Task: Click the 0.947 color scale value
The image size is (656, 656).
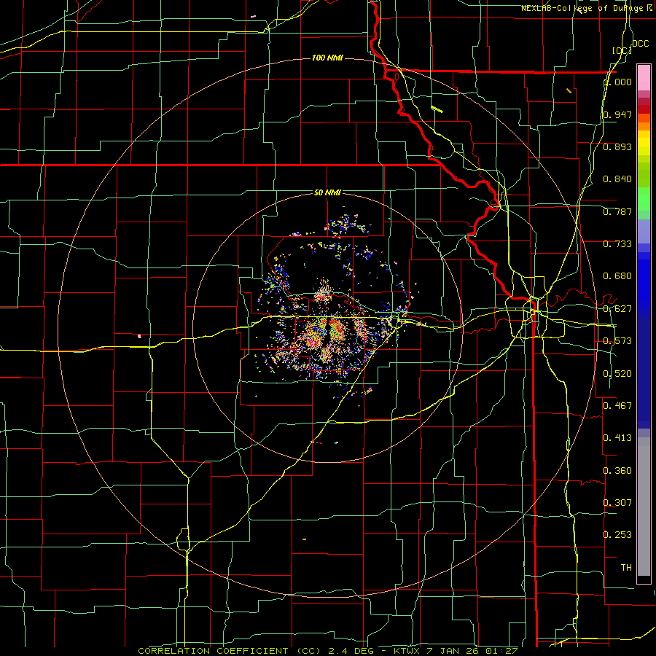Action: coord(617,114)
